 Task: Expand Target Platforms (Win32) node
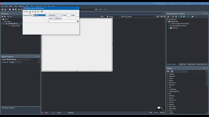(169, 26)
